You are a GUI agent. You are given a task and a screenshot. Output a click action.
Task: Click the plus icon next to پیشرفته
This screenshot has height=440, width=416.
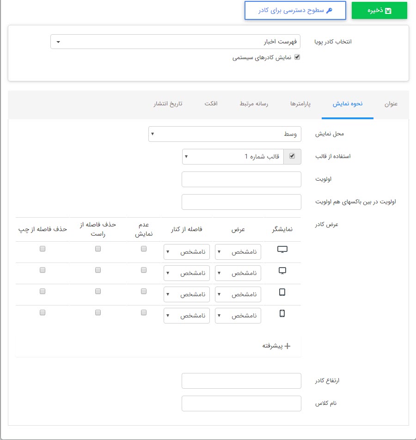287,345
